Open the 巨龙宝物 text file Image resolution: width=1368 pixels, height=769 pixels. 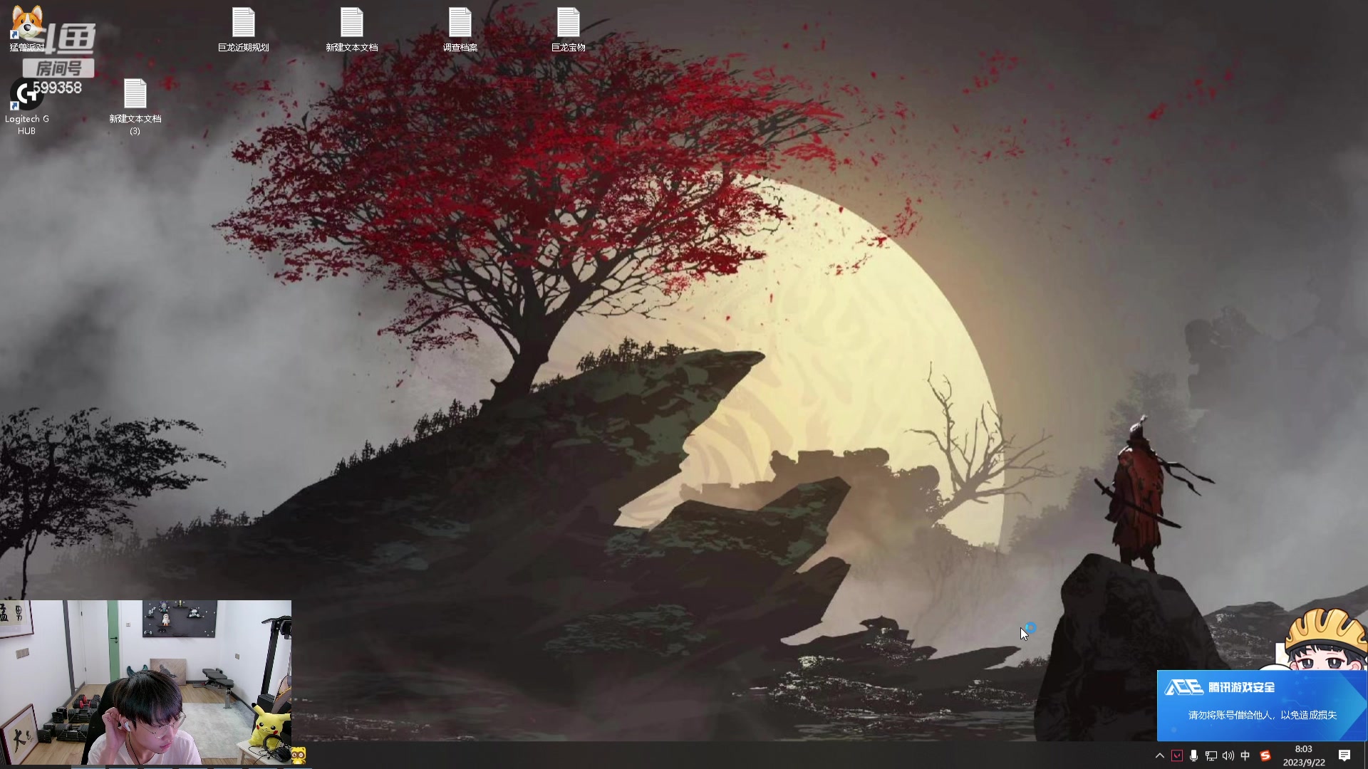568,23
